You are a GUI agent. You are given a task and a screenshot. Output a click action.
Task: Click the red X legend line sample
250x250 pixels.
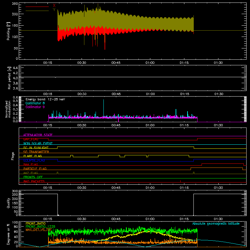pyautogui.click(x=37, y=7)
